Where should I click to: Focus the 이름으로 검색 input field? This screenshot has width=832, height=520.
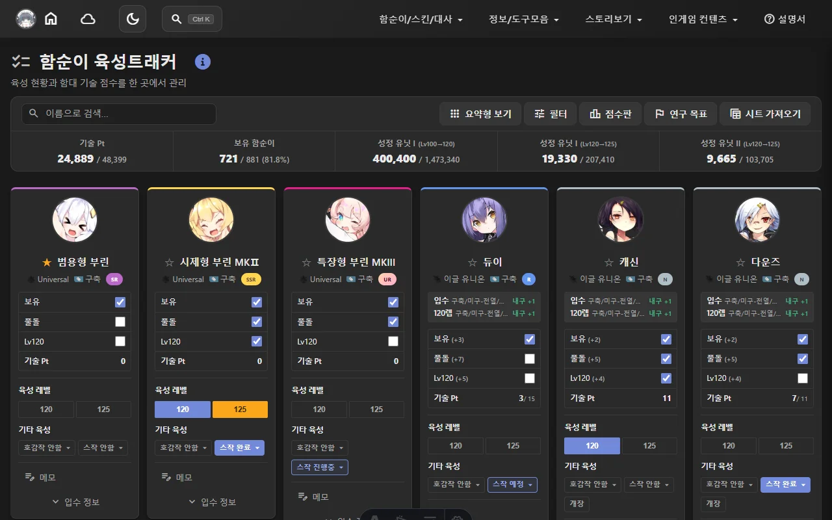click(x=119, y=114)
